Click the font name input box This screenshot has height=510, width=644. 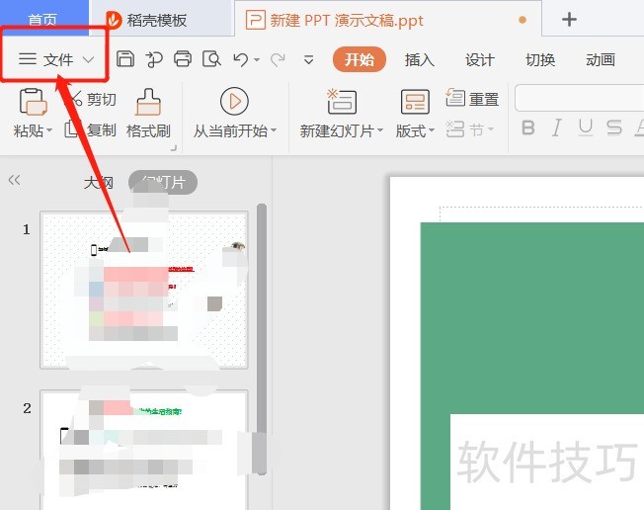click(x=579, y=98)
